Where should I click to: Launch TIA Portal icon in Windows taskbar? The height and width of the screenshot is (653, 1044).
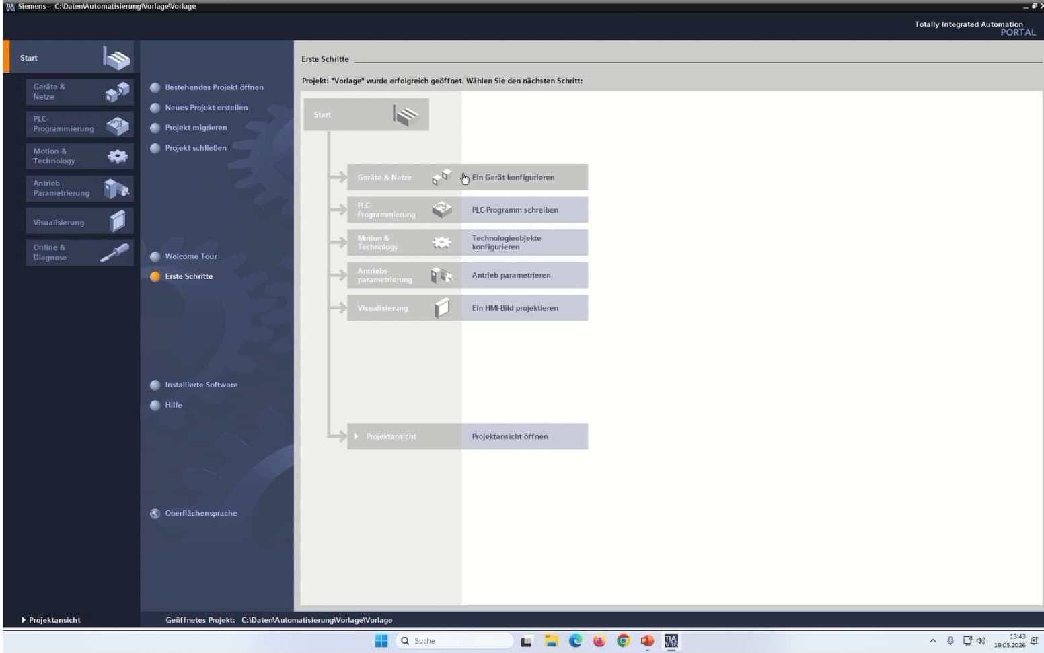coord(671,641)
